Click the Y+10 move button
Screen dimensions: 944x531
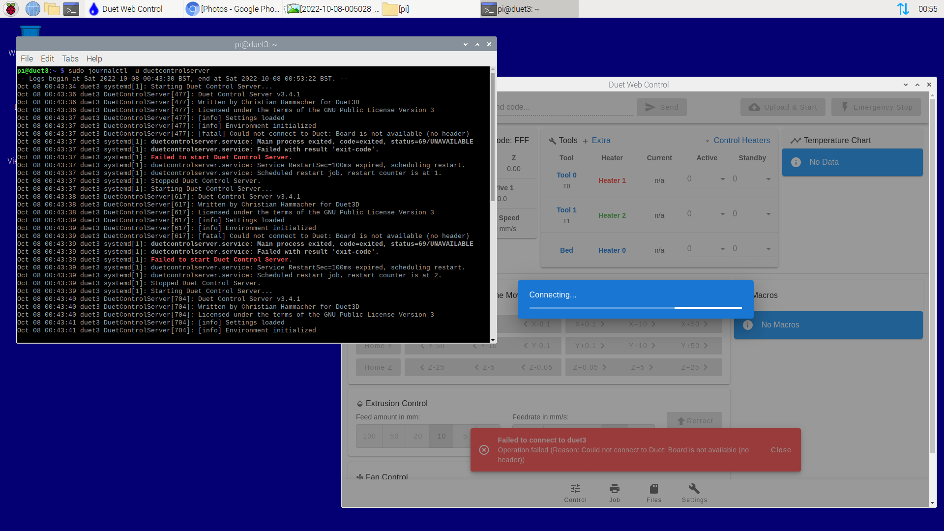tap(642, 346)
